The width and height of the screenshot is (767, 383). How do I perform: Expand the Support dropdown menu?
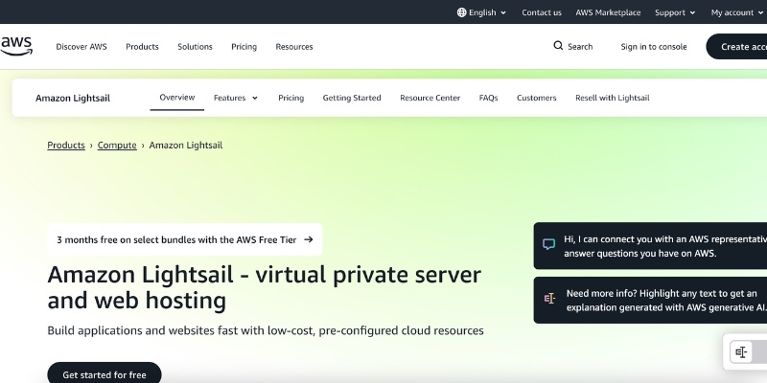click(675, 12)
